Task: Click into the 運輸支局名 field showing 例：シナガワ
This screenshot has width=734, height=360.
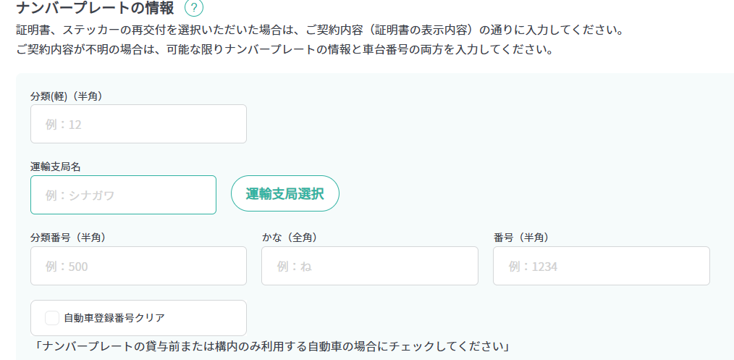Action: (124, 195)
